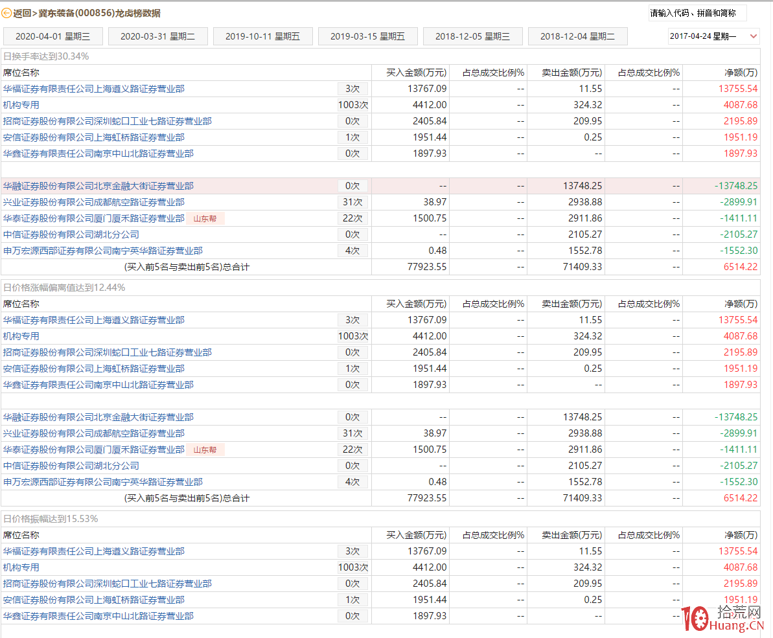
Task: Click 华融证券北京金融大街营业部 link
Action: (x=99, y=185)
